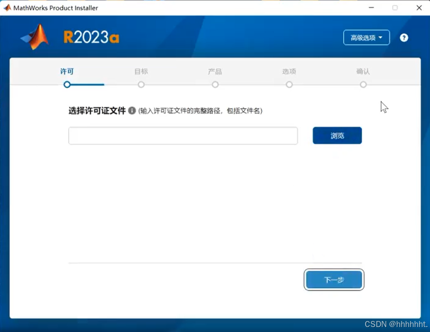This screenshot has width=430, height=332.
Task: Close the MathWorks Product Installer window
Action: (x=419, y=7)
